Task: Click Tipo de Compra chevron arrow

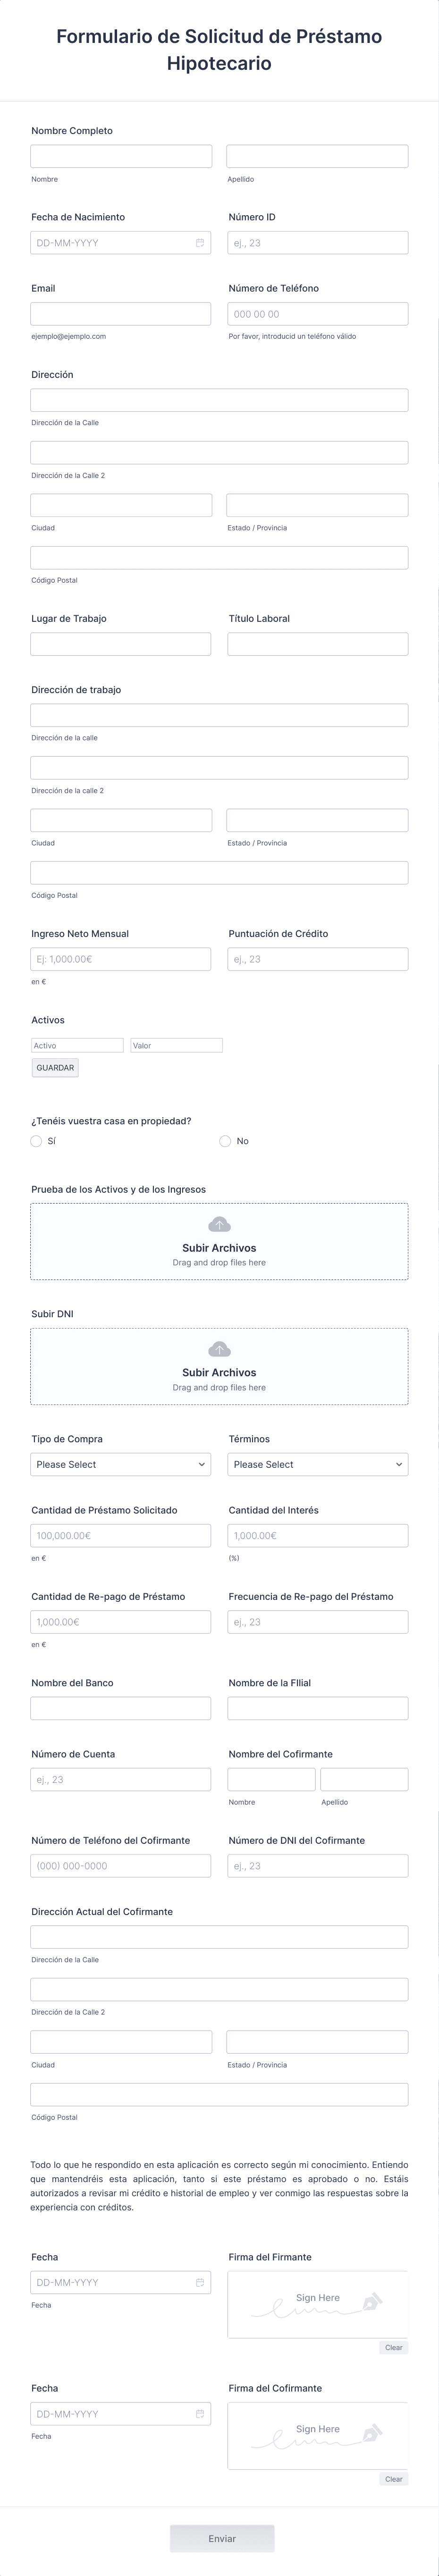Action: click(x=202, y=1465)
